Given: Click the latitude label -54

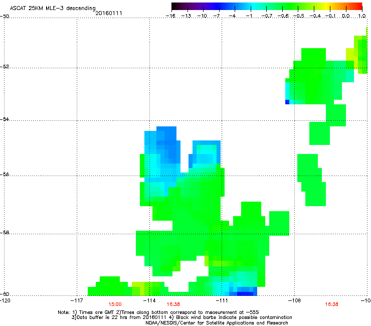Looking at the screenshot, I should (x=4, y=119).
